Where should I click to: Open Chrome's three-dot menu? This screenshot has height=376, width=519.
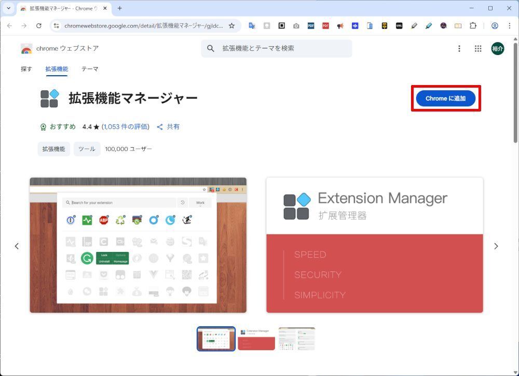tap(510, 26)
